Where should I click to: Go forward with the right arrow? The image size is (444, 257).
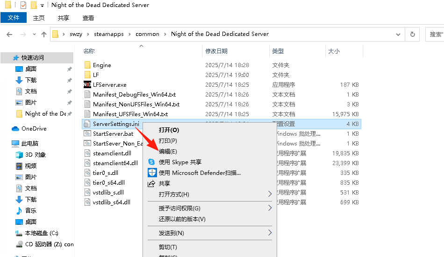23,35
